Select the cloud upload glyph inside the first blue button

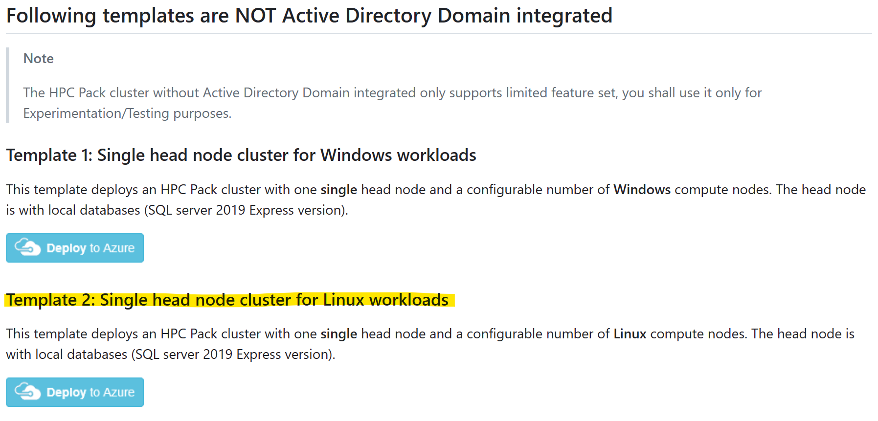27,248
